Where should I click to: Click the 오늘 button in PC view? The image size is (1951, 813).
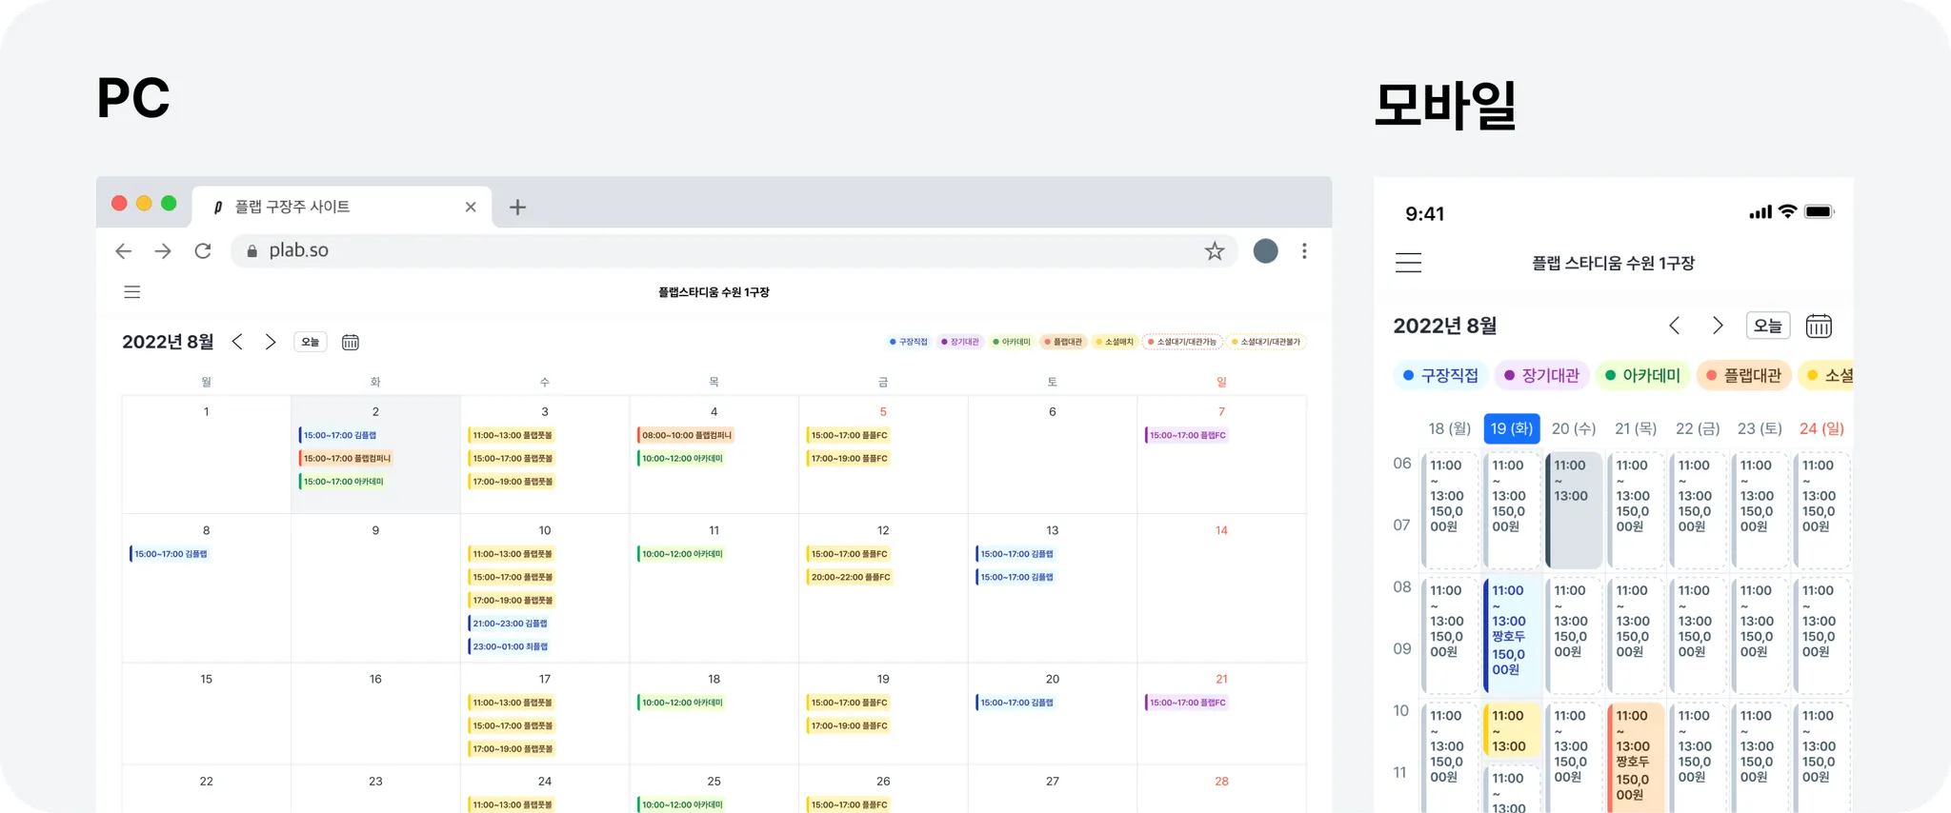pos(311,342)
